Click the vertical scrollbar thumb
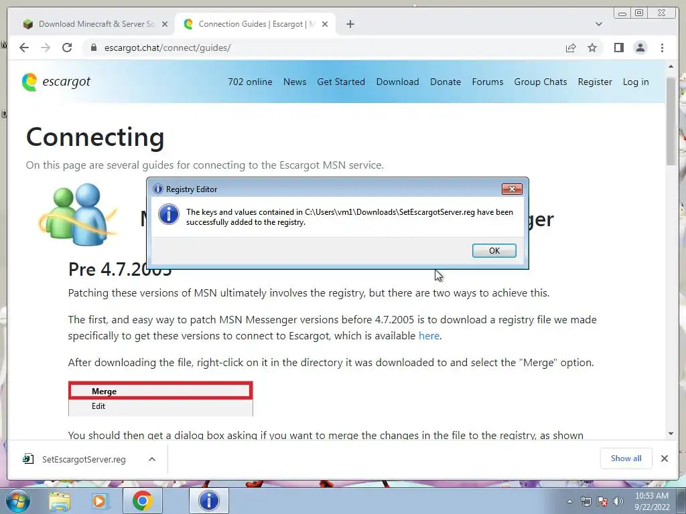Image resolution: width=686 pixels, height=514 pixels. pos(671,122)
